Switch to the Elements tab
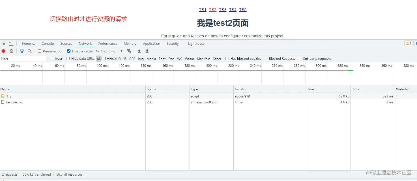This screenshot has height=181, width=417. click(28, 44)
